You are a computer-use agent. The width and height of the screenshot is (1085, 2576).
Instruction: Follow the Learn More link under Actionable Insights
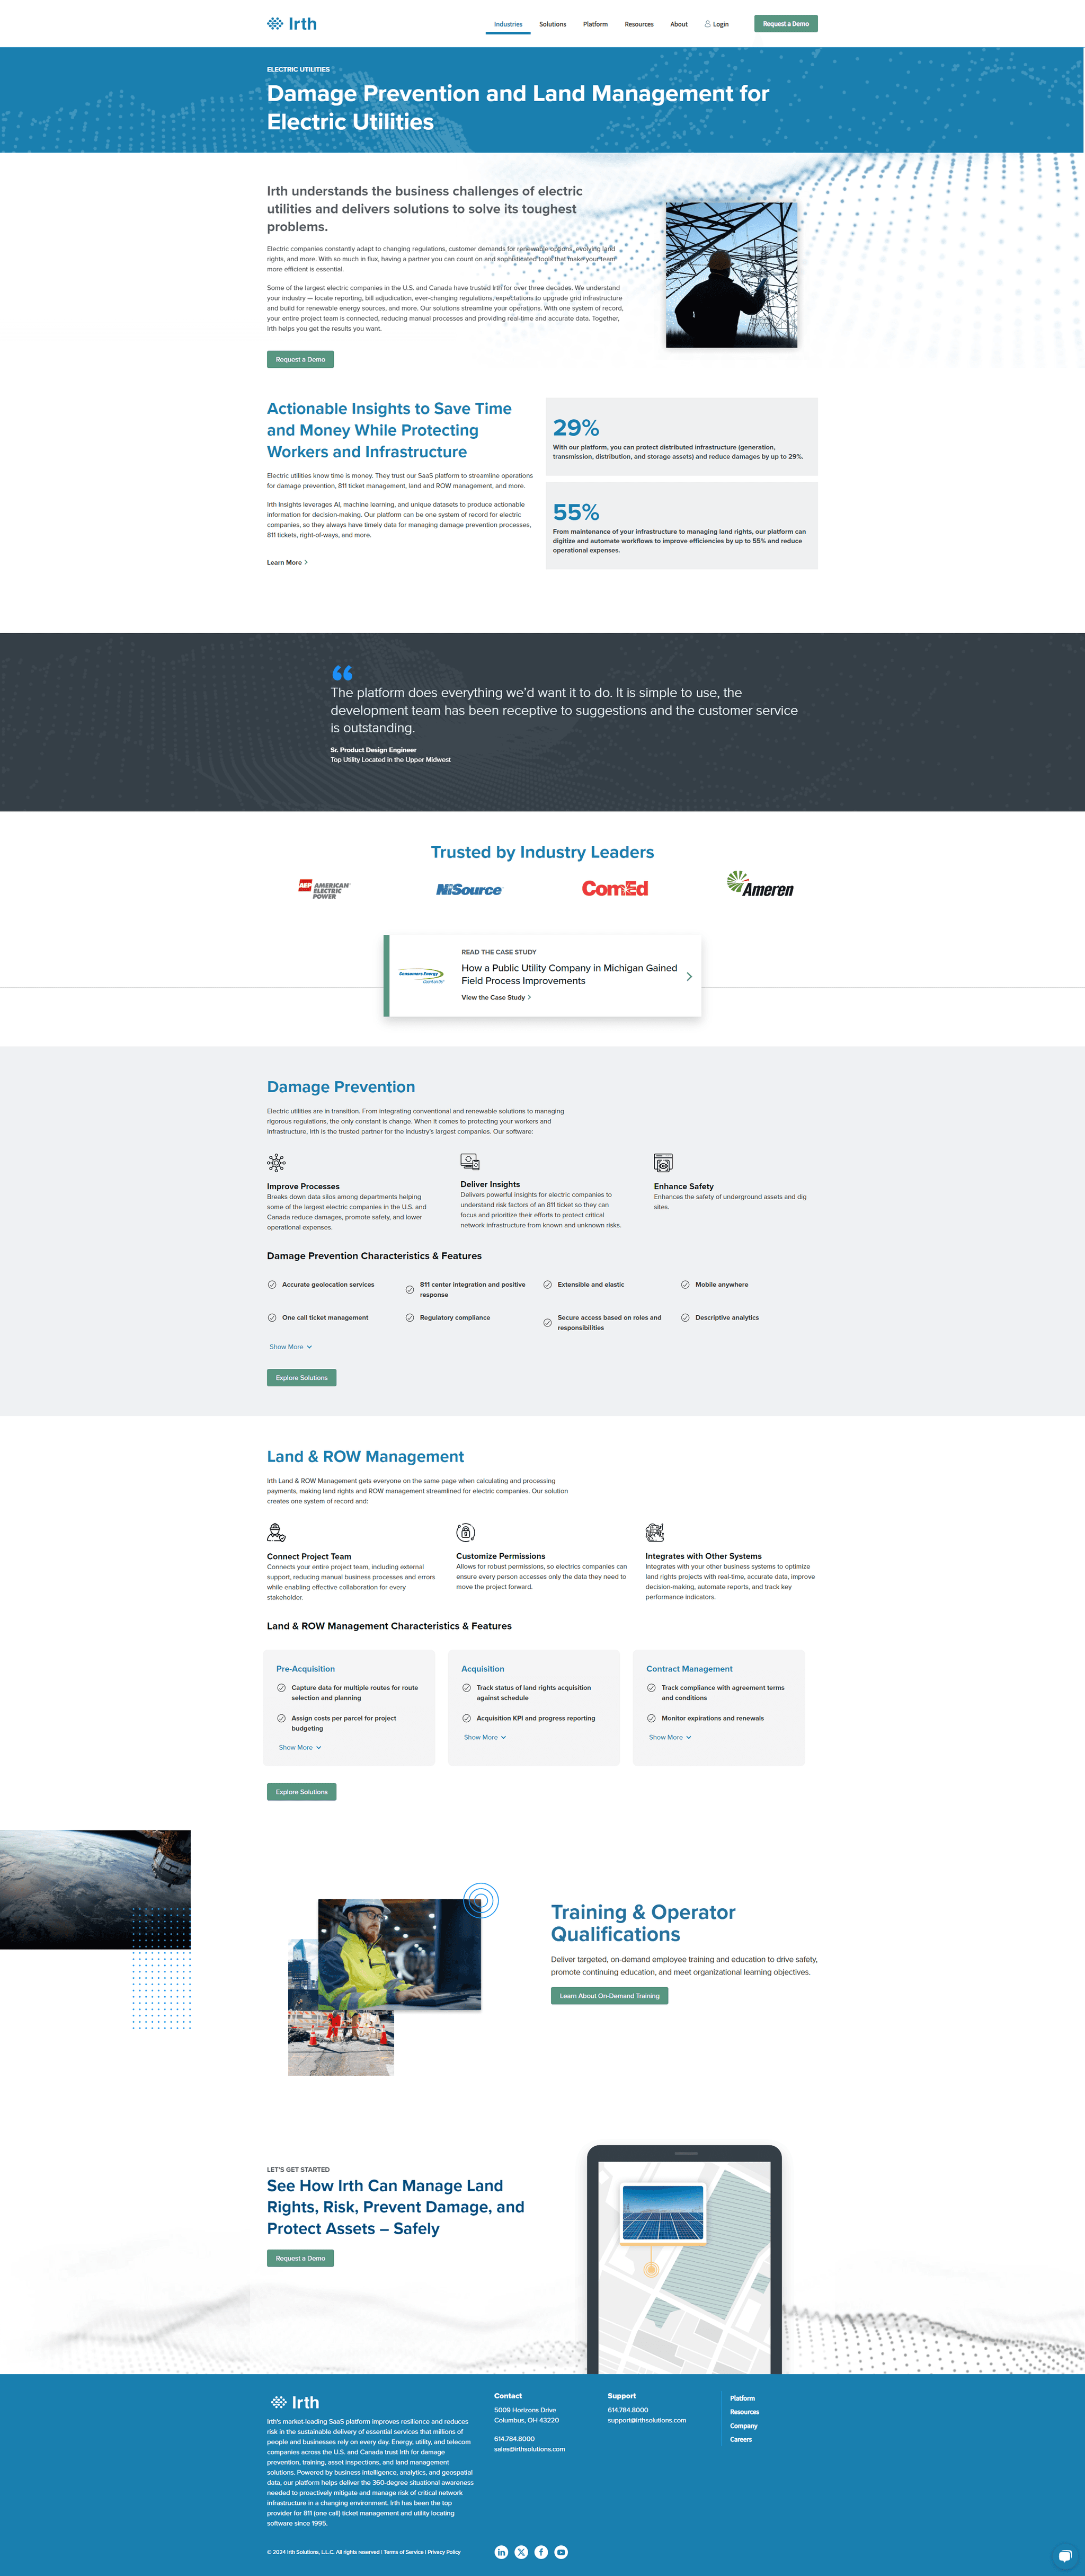coord(287,563)
